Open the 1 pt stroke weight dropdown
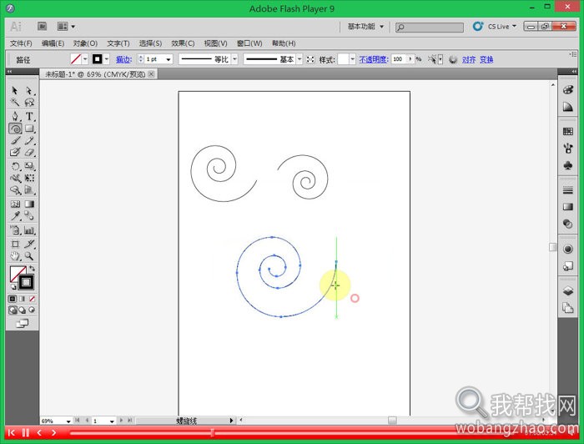Image resolution: width=584 pixels, height=444 pixels. [x=169, y=59]
